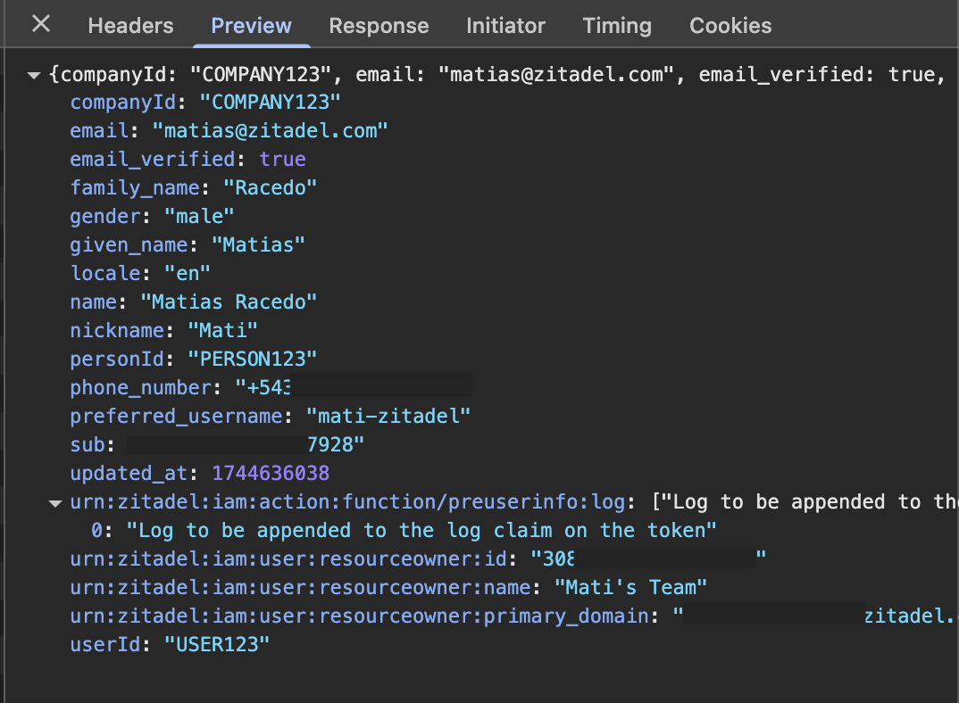The height and width of the screenshot is (703, 959).
Task: Switch to the Timing tab
Action: tap(617, 26)
